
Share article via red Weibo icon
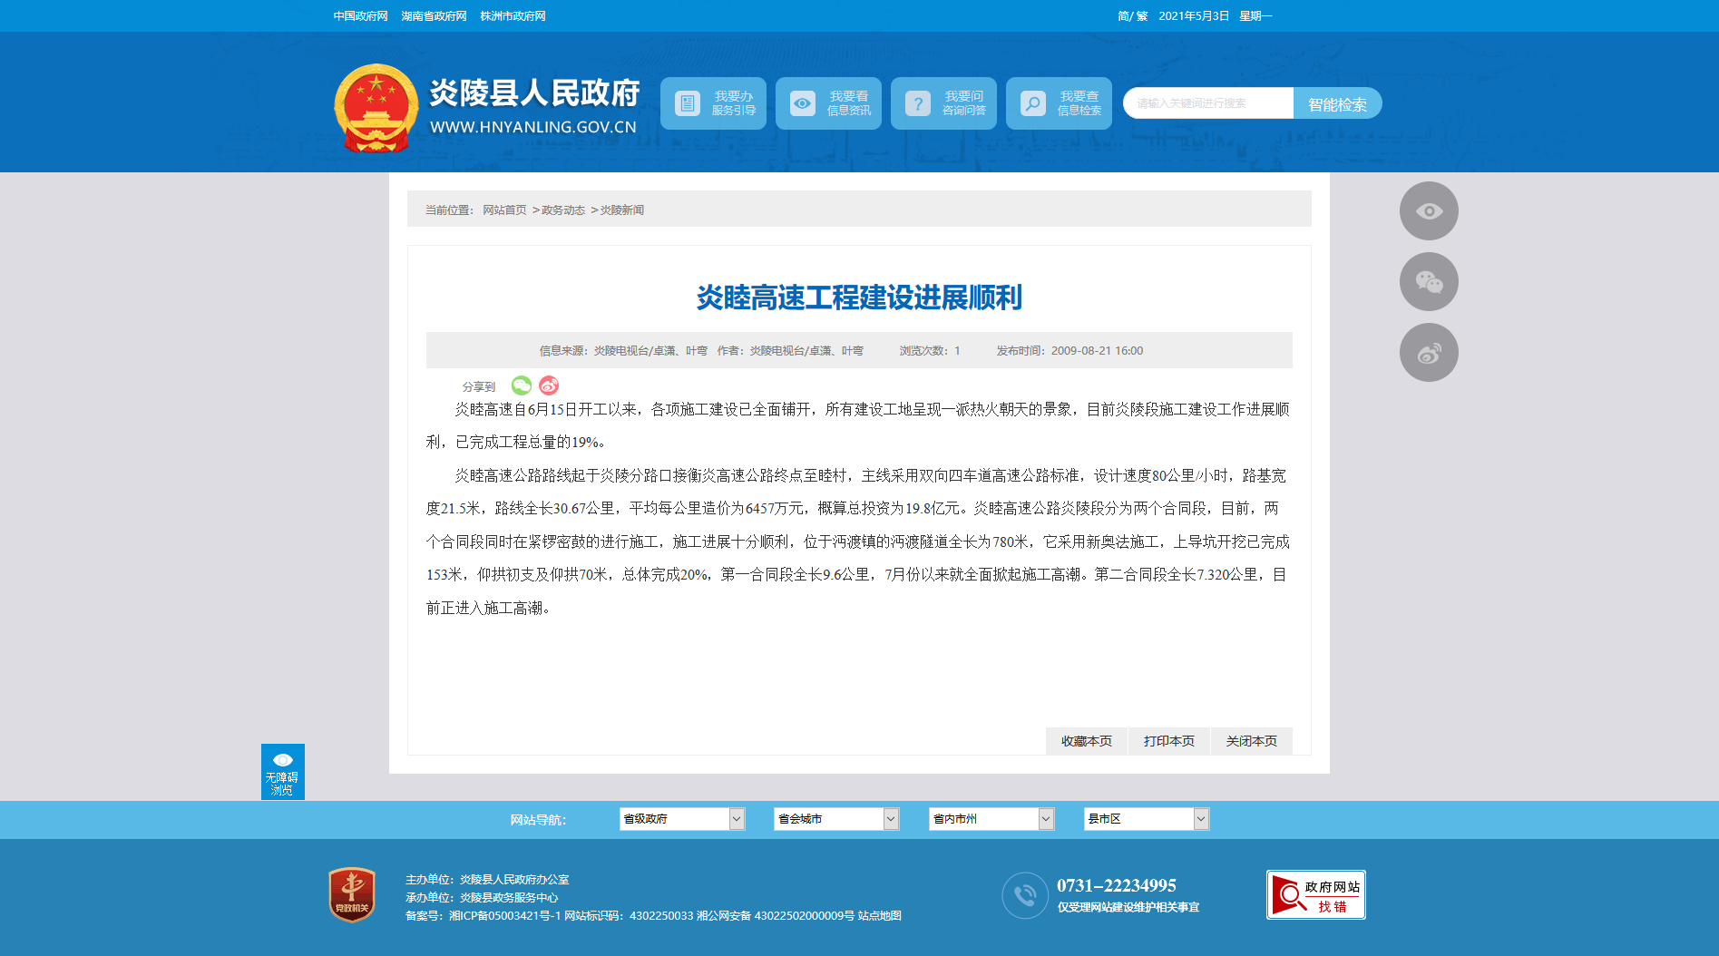click(549, 385)
